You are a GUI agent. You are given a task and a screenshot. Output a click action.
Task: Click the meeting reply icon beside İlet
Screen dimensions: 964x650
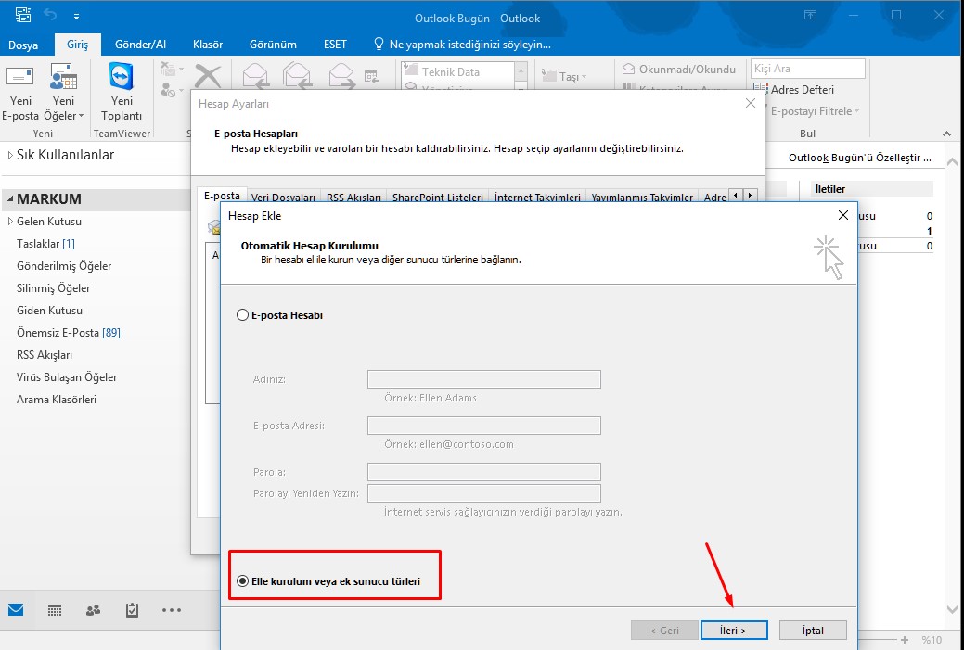click(371, 77)
